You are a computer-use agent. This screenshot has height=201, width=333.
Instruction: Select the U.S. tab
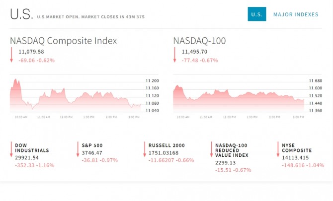(256, 14)
